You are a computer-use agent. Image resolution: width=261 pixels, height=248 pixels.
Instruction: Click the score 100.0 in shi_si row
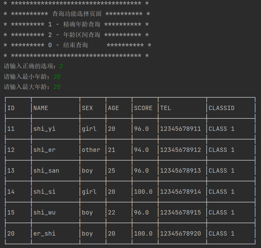click(143, 192)
